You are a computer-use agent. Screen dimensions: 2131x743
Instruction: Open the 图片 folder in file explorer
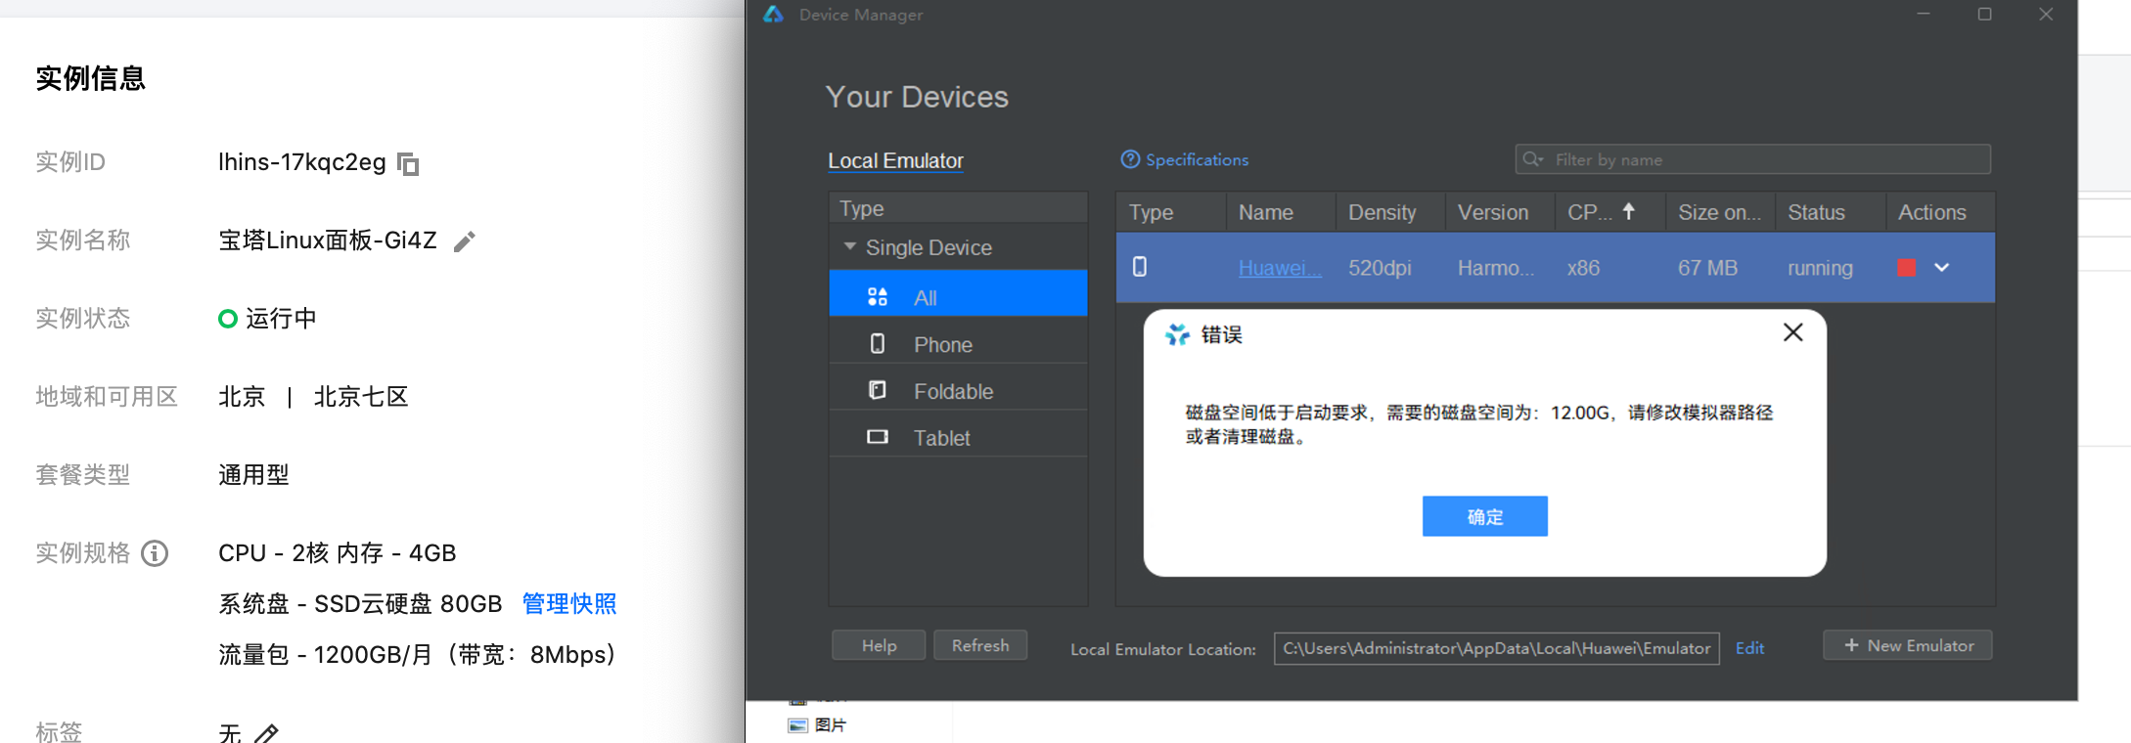[x=819, y=725]
